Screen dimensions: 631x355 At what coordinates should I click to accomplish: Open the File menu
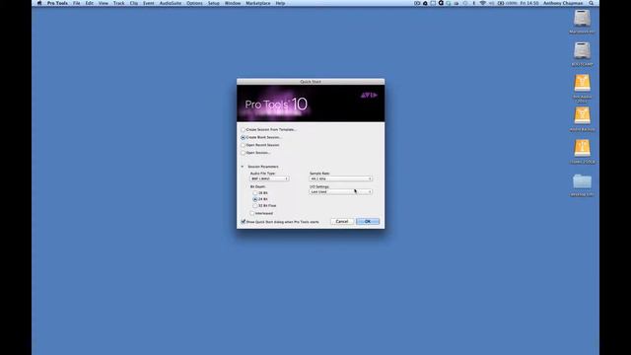click(77, 3)
